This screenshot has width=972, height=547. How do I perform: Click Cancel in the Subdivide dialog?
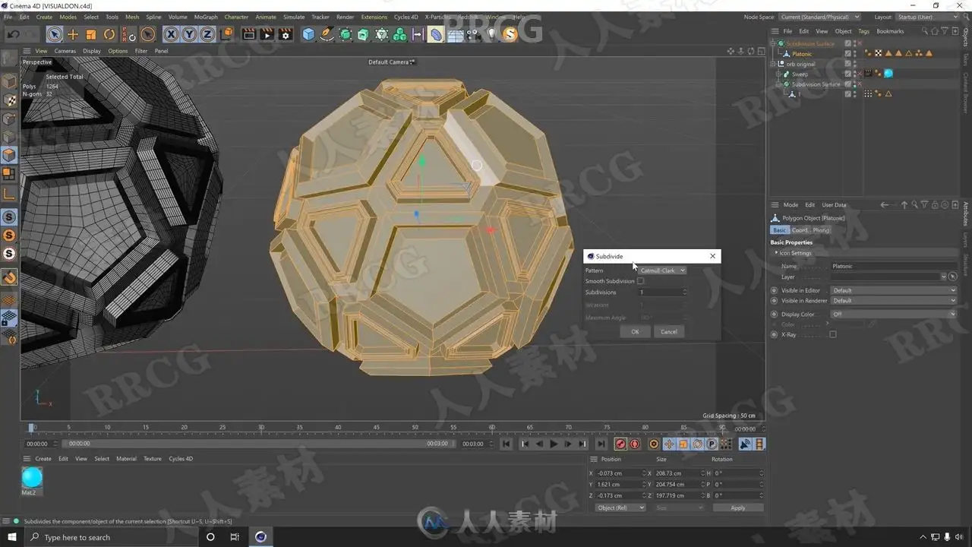click(x=669, y=331)
